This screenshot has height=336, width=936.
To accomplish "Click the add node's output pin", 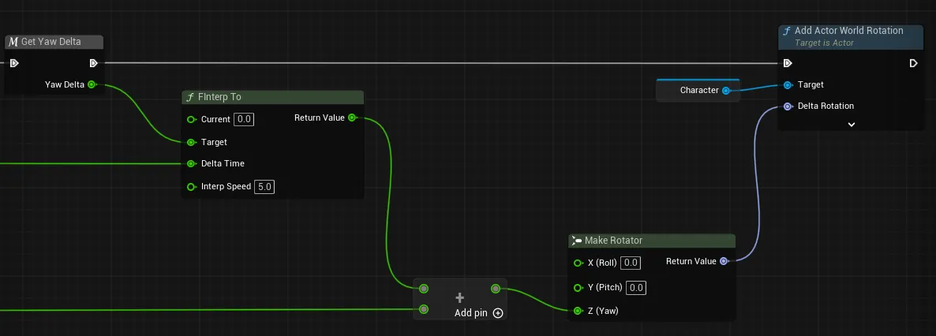I will [x=496, y=289].
